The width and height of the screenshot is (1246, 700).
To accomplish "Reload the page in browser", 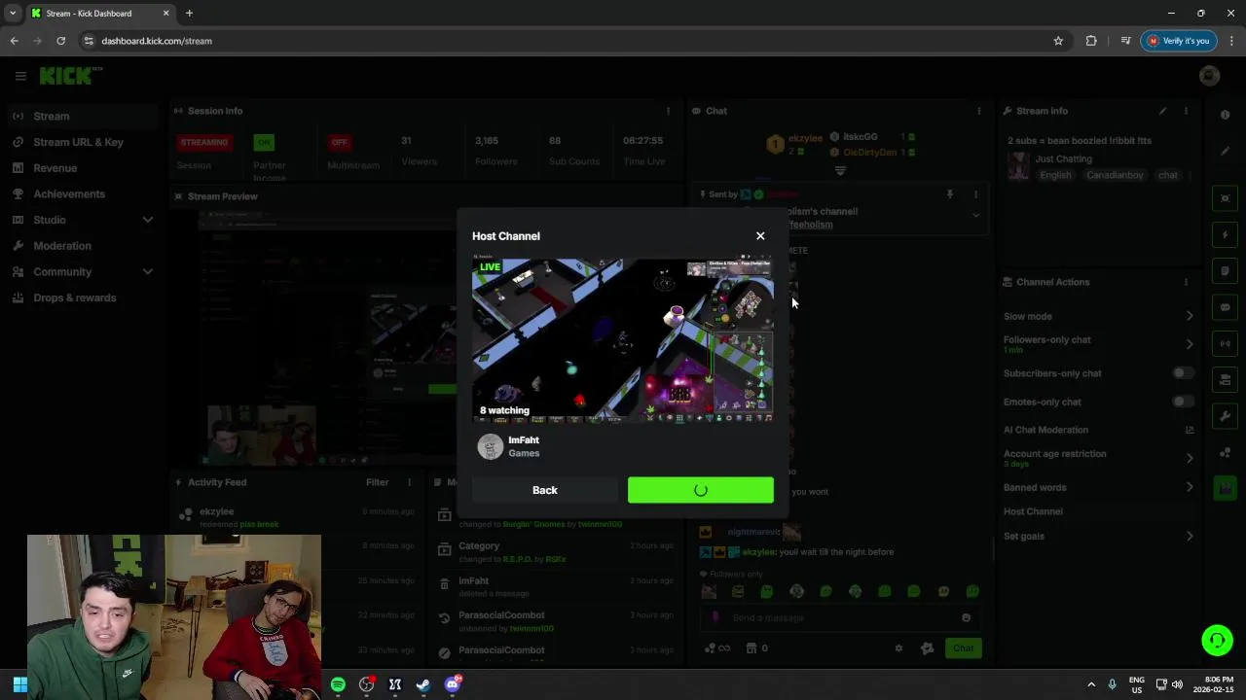I will tap(60, 41).
